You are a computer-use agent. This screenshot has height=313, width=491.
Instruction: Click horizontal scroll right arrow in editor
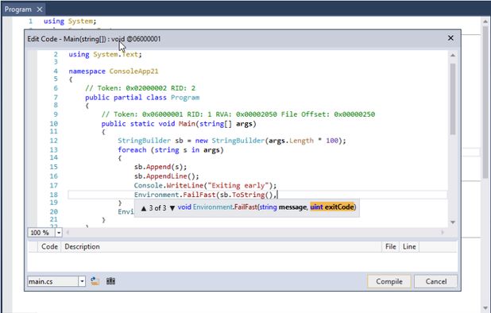(x=443, y=232)
